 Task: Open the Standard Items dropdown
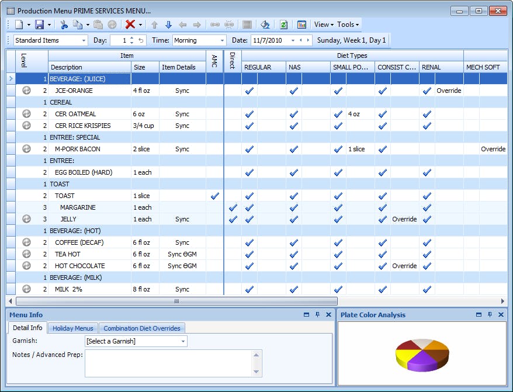click(x=84, y=40)
